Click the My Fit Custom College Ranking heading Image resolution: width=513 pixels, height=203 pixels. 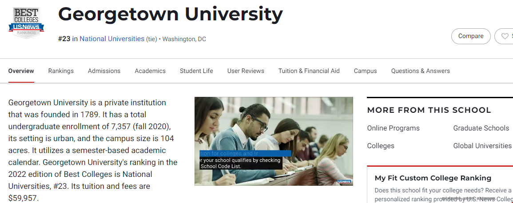coord(433,178)
